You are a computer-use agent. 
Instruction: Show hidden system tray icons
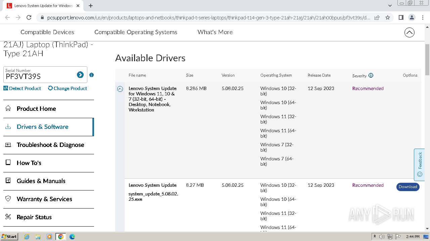point(375,237)
